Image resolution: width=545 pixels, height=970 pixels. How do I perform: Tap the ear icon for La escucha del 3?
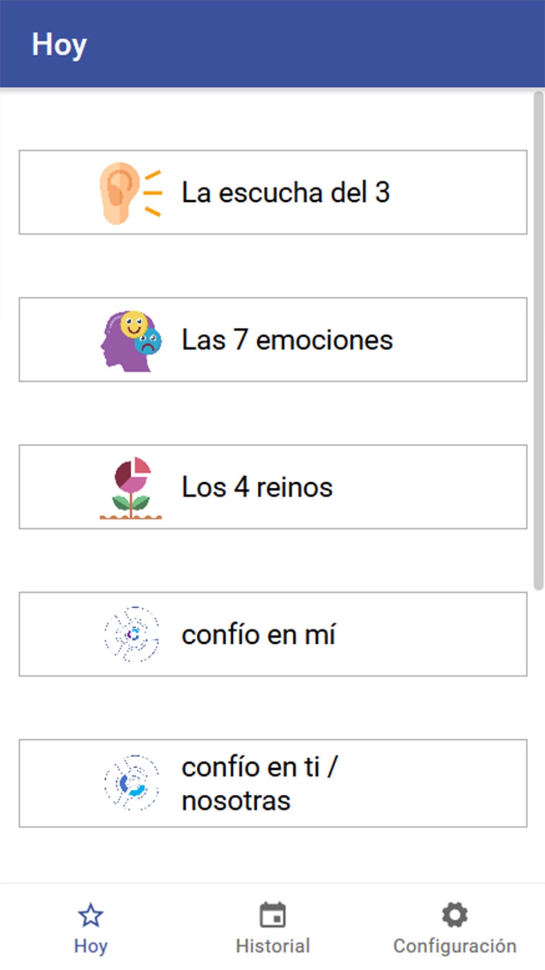click(130, 193)
